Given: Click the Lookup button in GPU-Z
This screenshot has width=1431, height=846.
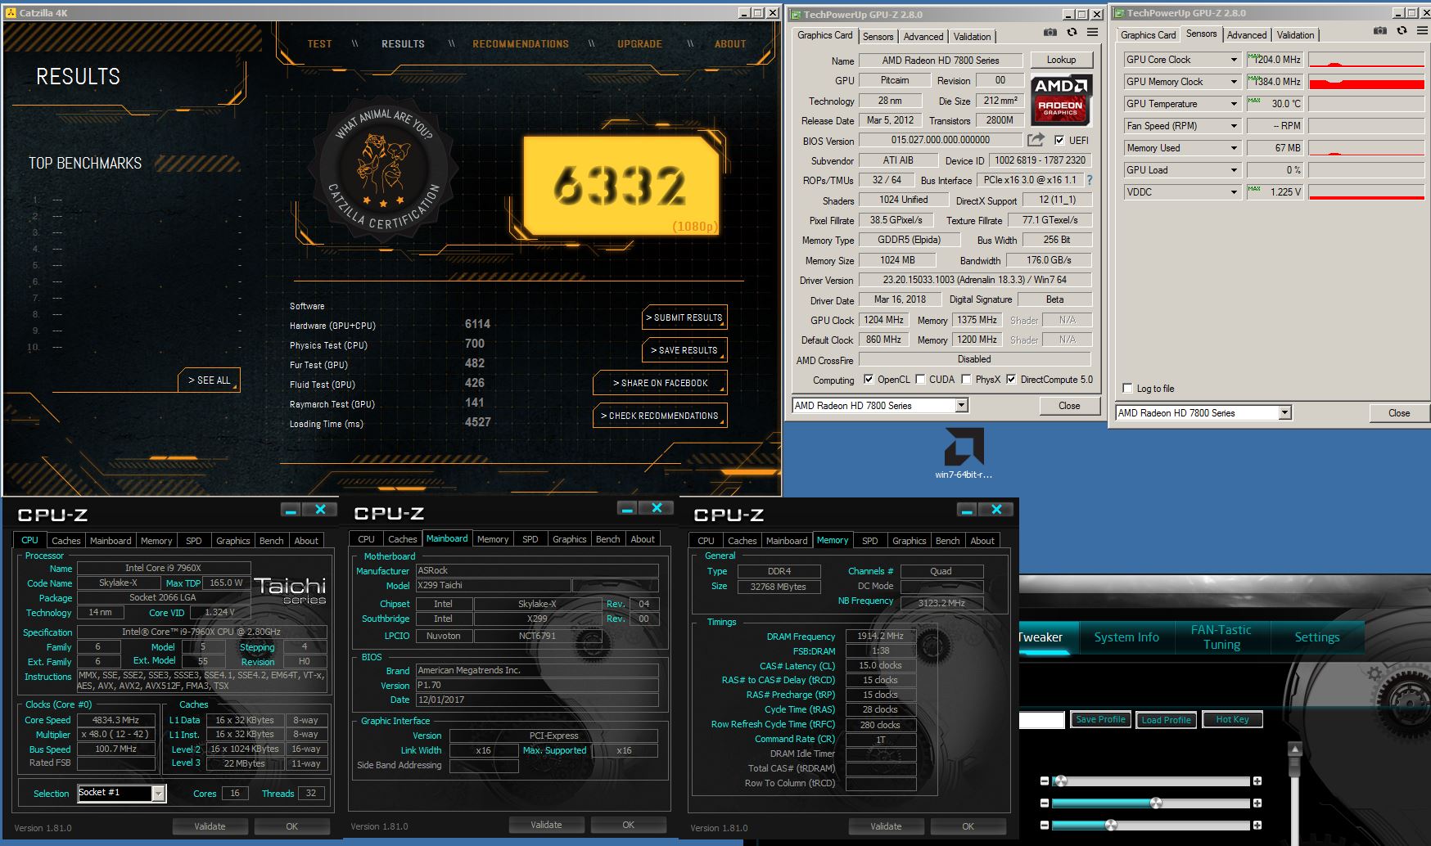Looking at the screenshot, I should [x=1061, y=60].
